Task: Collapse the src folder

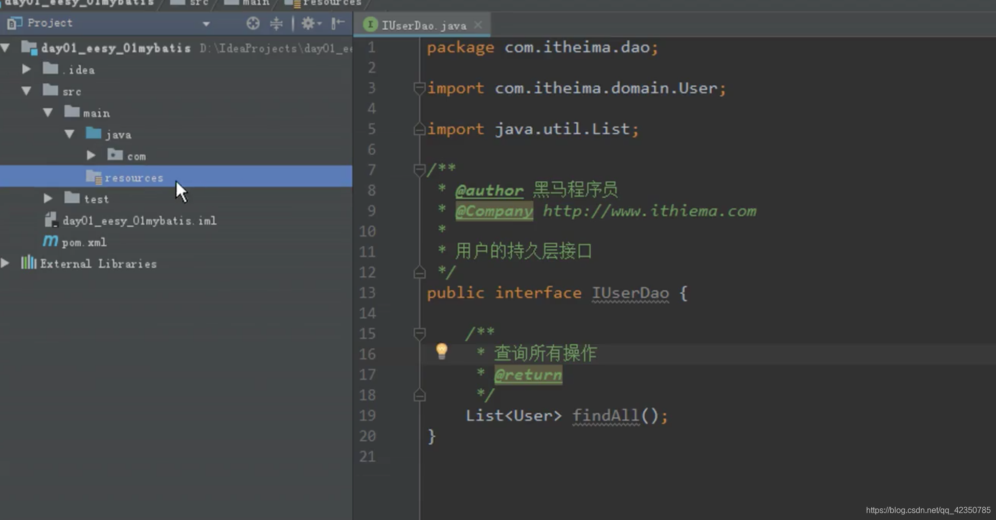Action: [26, 91]
